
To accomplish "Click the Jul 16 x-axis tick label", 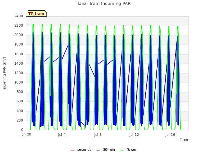I will click(x=170, y=135).
